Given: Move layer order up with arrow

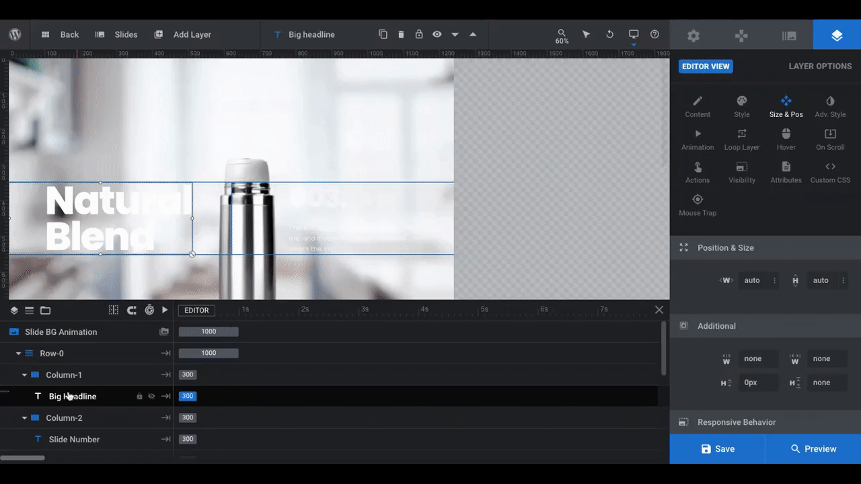Looking at the screenshot, I should [x=472, y=34].
